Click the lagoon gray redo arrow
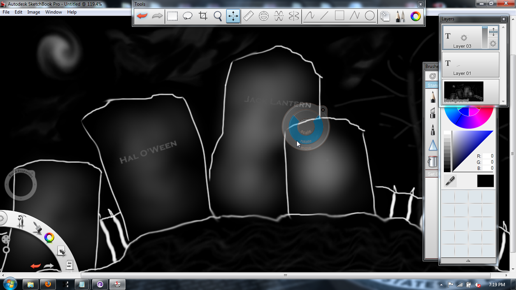The width and height of the screenshot is (516, 290). (49, 266)
